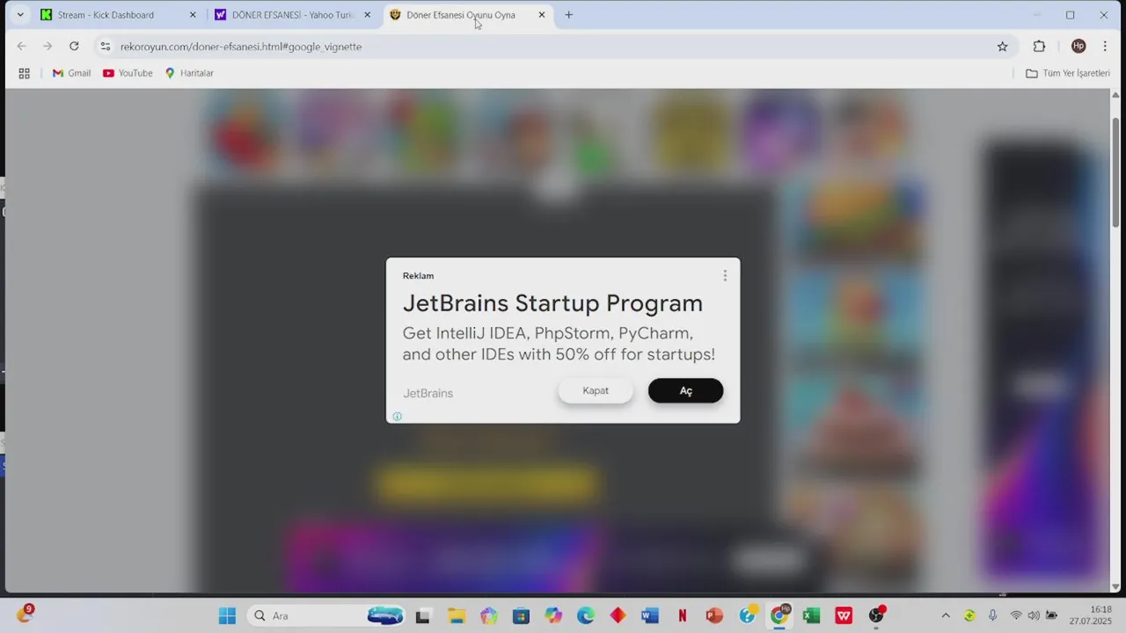Click Kapat to dismiss the ad
The image size is (1126, 633).
(596, 390)
